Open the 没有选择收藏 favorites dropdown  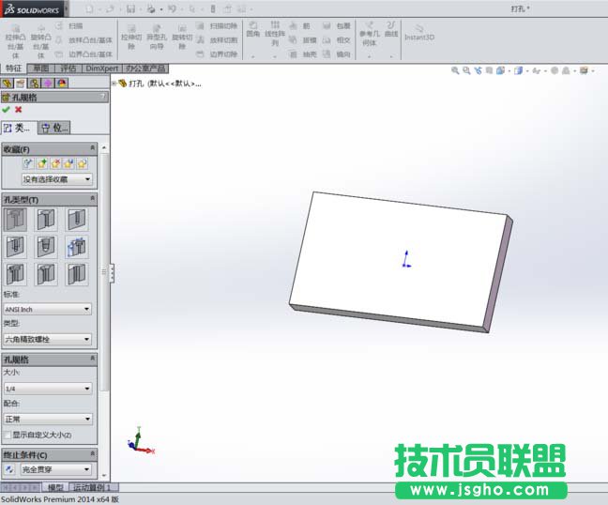pyautogui.click(x=56, y=179)
